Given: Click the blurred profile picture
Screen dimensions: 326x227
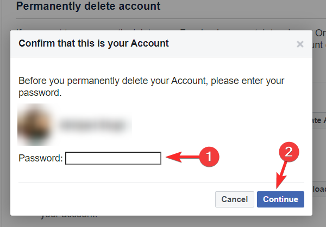Looking at the screenshot, I should pyautogui.click(x=35, y=126).
